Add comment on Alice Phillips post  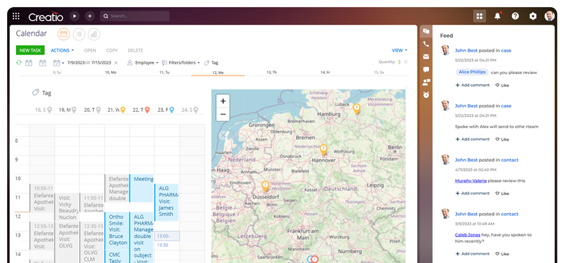click(472, 85)
